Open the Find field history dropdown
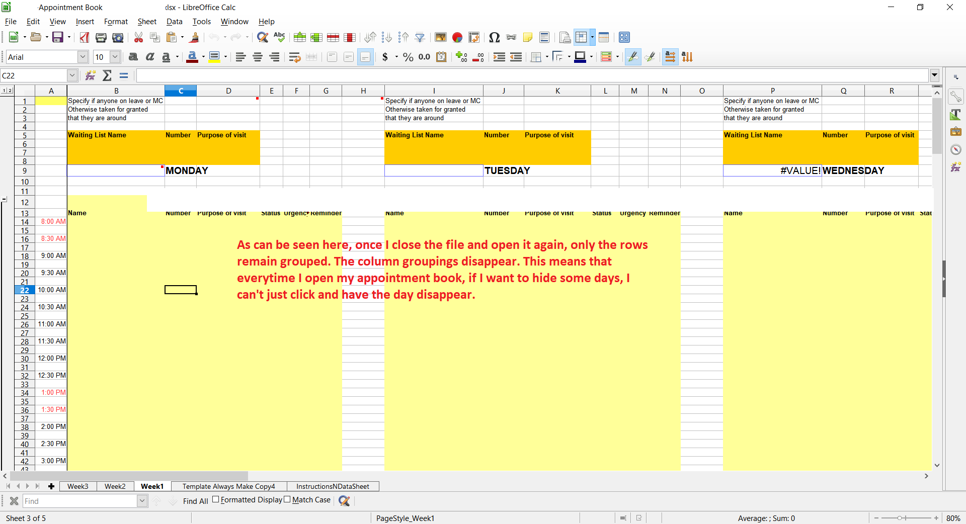The width and height of the screenshot is (966, 524). (142, 501)
